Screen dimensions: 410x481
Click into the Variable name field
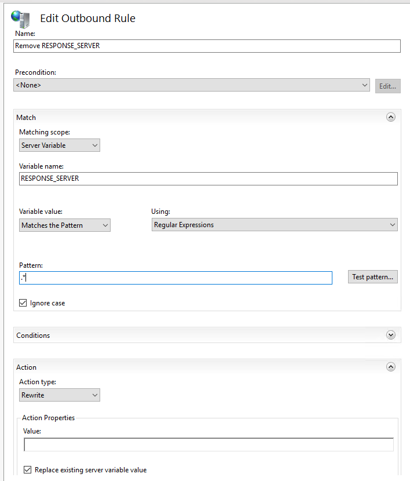208,178
